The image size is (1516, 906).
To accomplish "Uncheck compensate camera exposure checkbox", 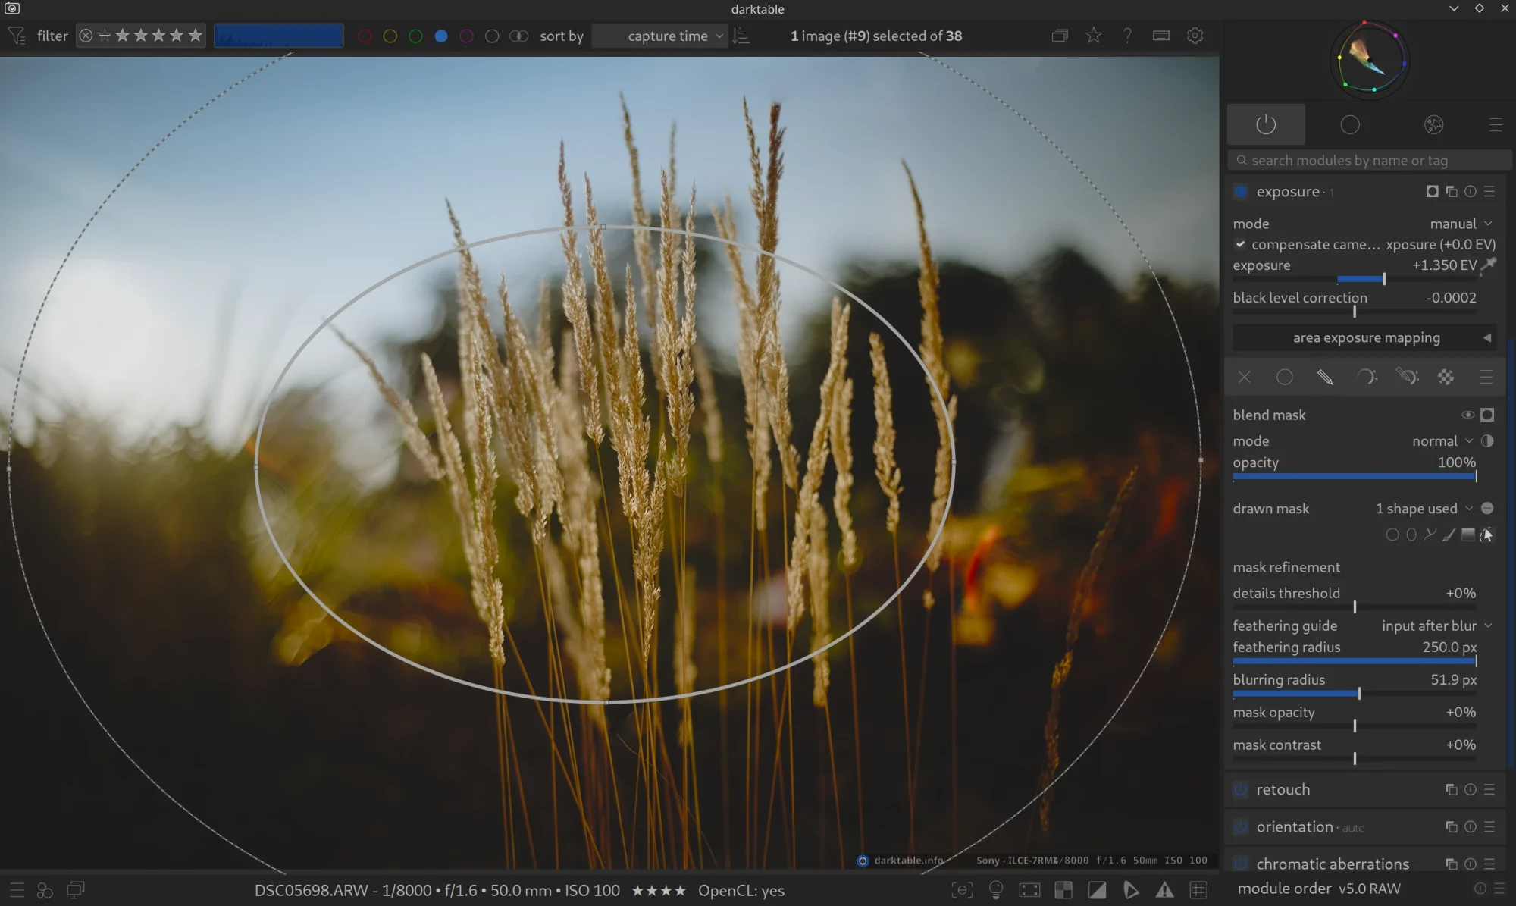I will pyautogui.click(x=1240, y=244).
